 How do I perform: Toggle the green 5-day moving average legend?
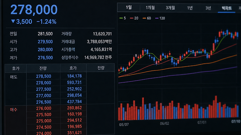pos(123,18)
